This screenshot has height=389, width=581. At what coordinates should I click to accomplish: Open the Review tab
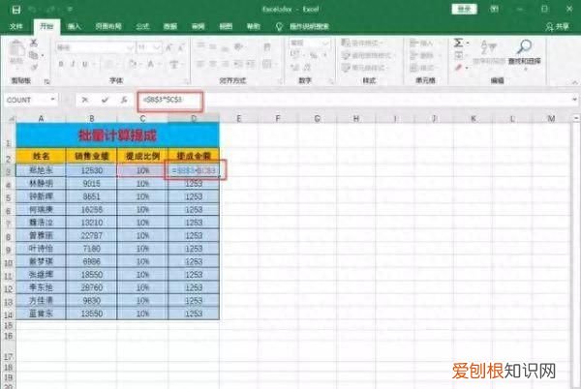(x=198, y=27)
